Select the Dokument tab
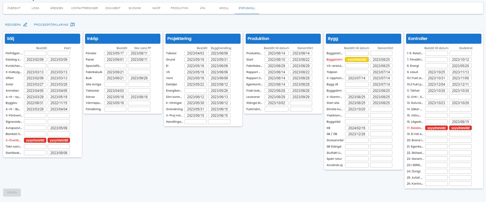This screenshot has width=486, height=202. click(113, 8)
